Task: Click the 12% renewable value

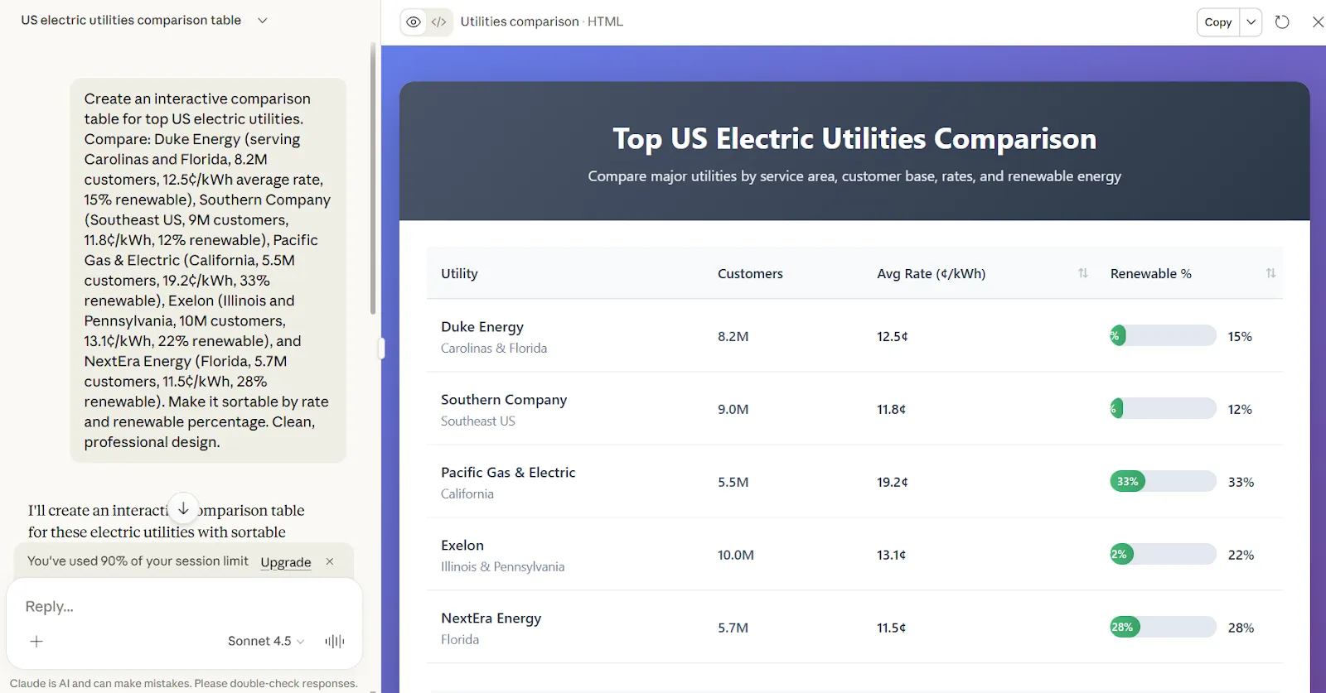Action: [1240, 410]
